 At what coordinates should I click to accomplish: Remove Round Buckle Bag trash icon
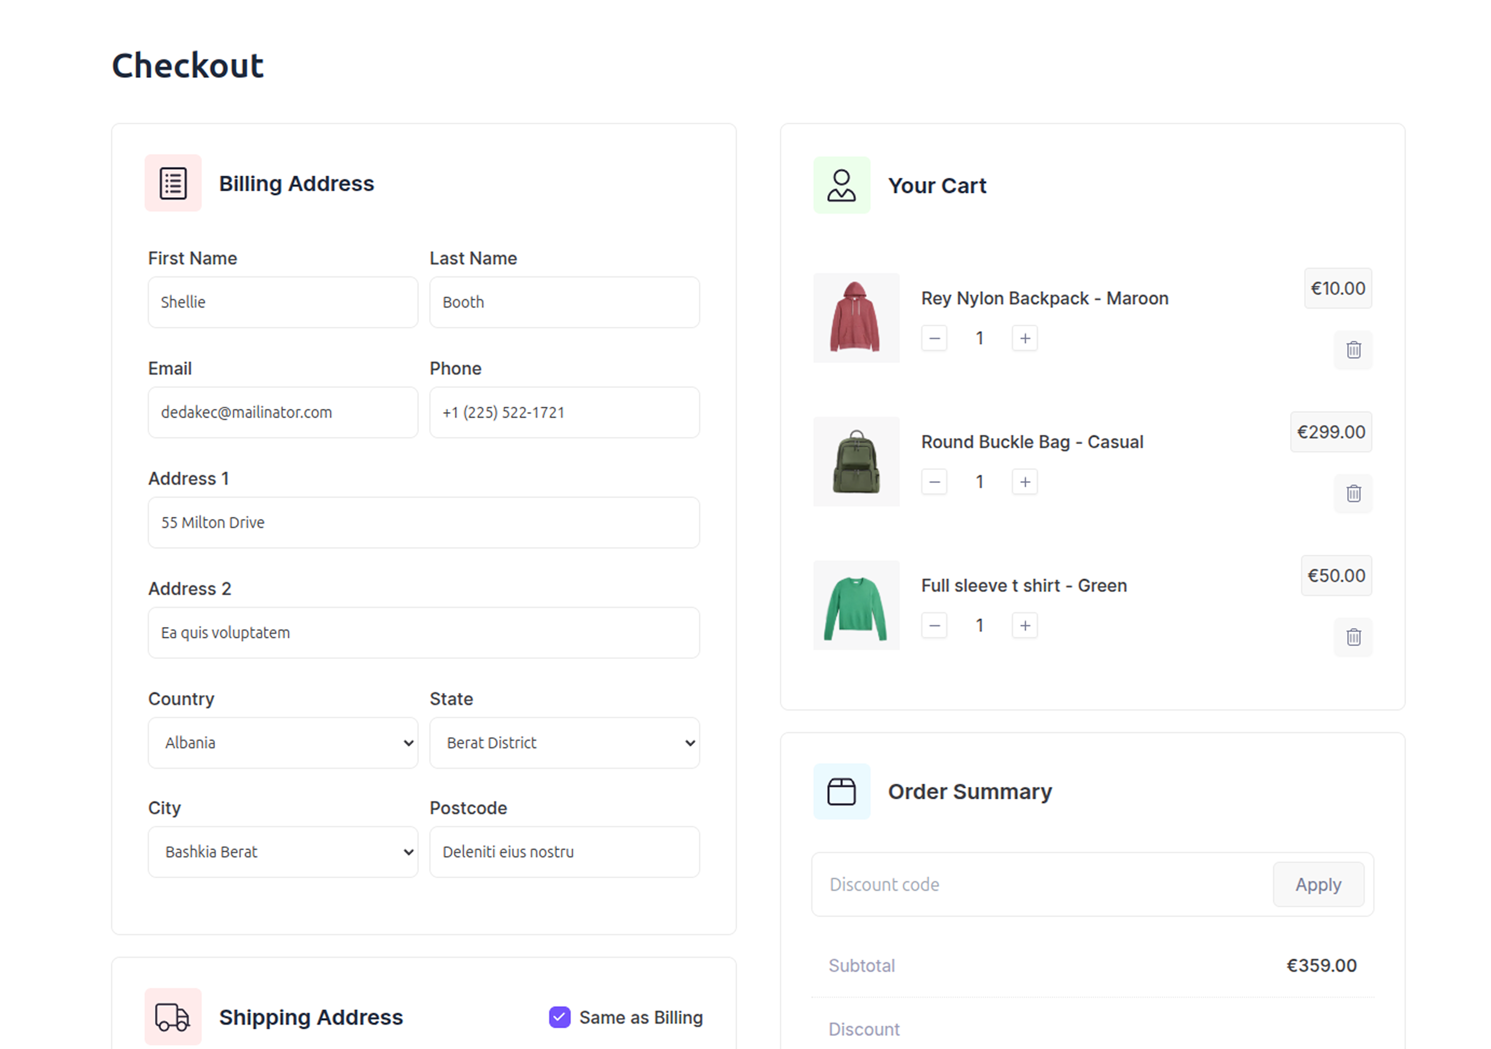coord(1353,494)
